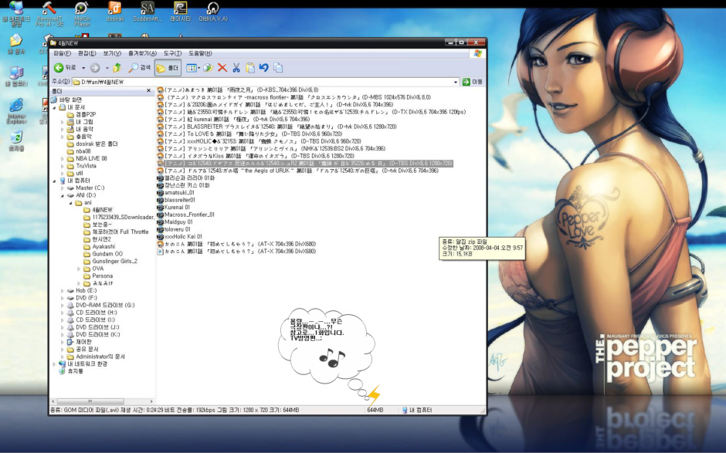Image resolution: width=726 pixels, height=453 pixels.
Task: Click the Copy pages icon in toolbar
Action: tap(278, 68)
